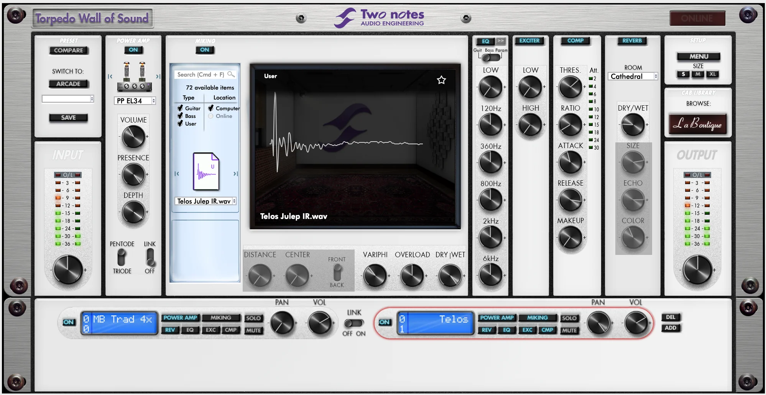The height and width of the screenshot is (395, 766).
Task: Go to previous power amp tube model
Action: click(110, 77)
